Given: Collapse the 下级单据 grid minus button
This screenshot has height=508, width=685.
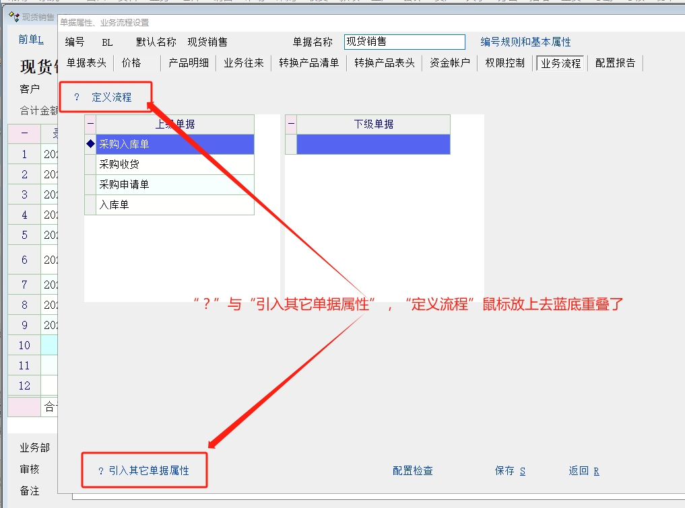Looking at the screenshot, I should pos(291,124).
